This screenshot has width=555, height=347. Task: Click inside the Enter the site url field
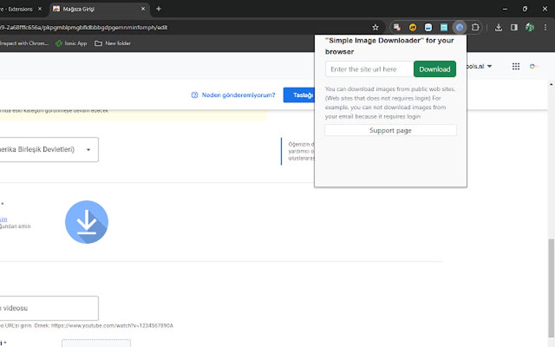point(368,69)
